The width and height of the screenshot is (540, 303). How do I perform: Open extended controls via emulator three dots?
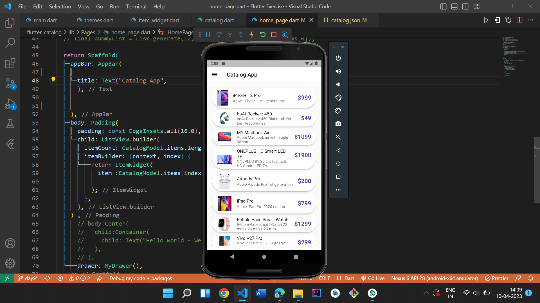[x=338, y=190]
